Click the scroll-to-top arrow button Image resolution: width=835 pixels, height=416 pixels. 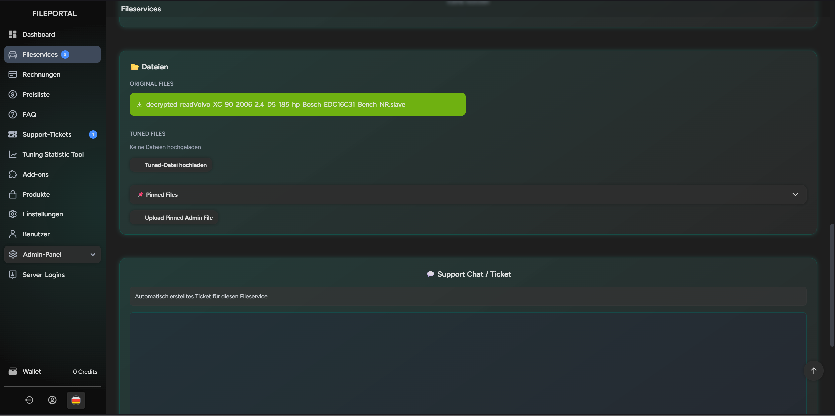tap(813, 371)
